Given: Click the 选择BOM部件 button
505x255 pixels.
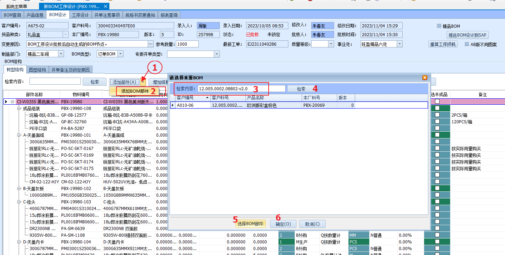Looking at the screenshot, I should (x=250, y=224).
